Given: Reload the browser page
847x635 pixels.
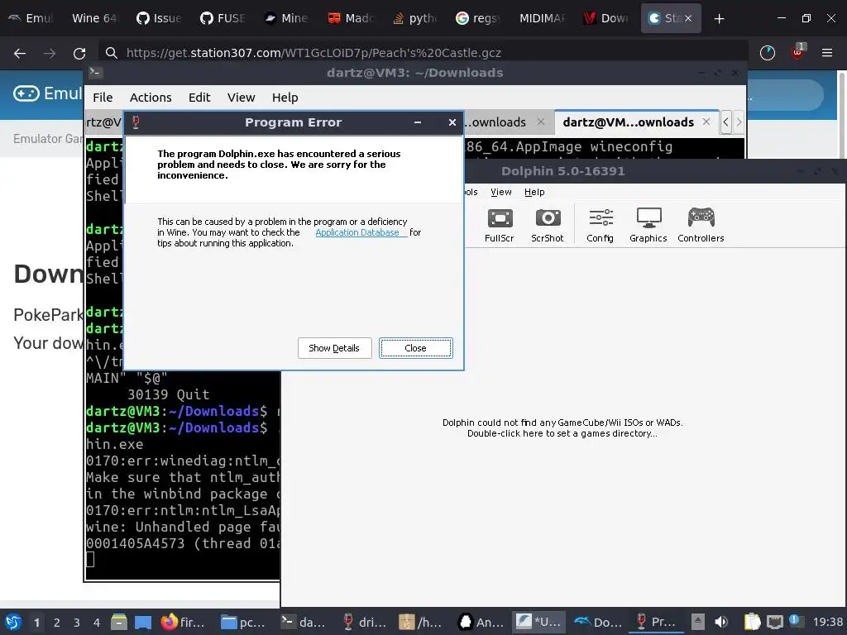Looking at the screenshot, I should [79, 53].
